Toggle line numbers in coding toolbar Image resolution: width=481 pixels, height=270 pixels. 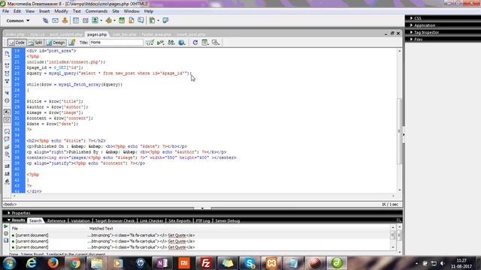7,112
